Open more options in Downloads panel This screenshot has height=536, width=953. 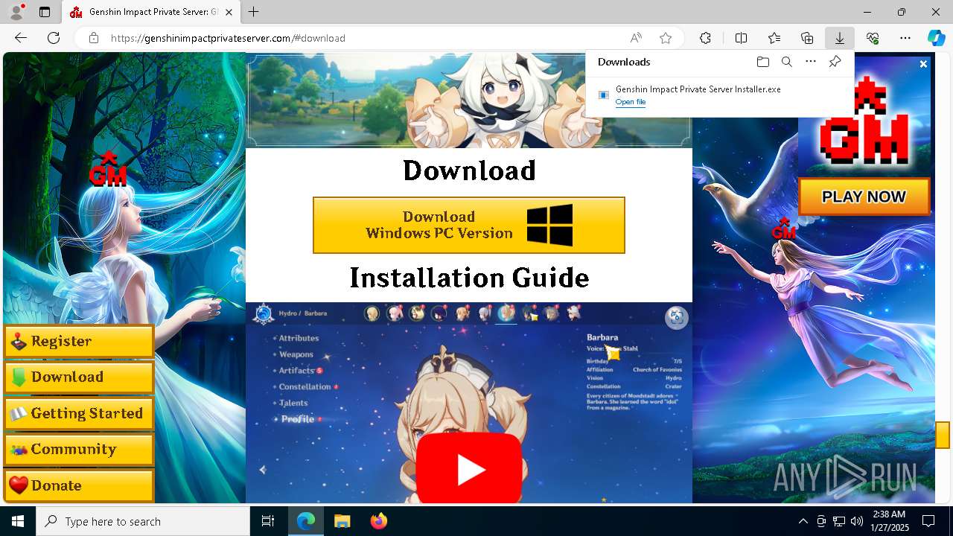[811, 62]
